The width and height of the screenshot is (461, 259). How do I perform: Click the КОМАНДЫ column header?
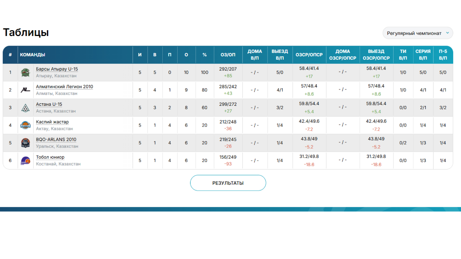pos(33,55)
